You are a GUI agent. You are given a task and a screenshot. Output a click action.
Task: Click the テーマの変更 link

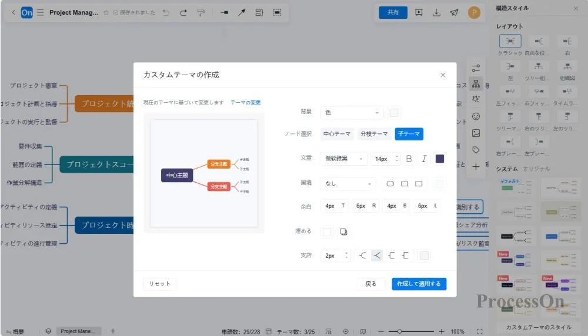coord(245,102)
